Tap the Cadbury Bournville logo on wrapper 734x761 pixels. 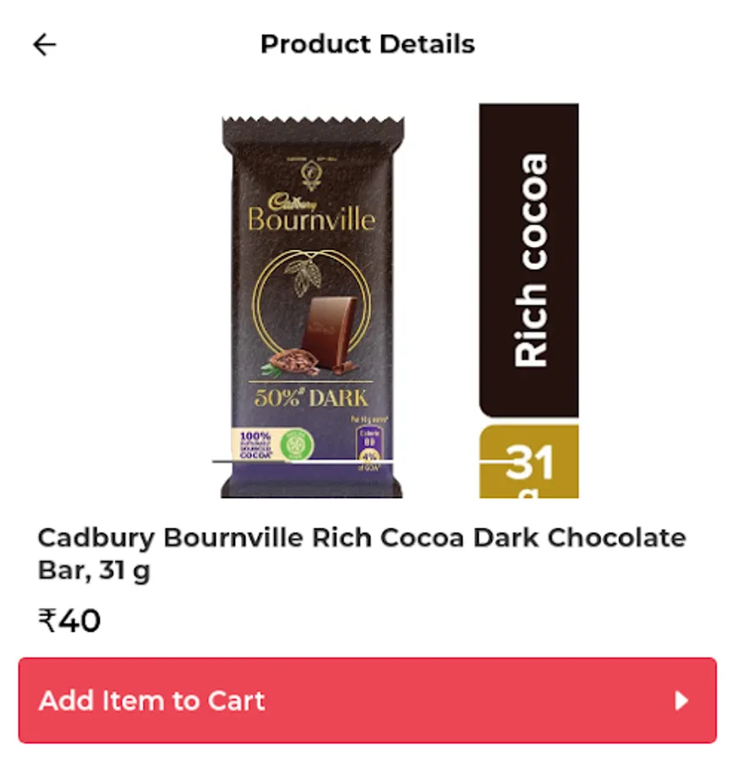(311, 212)
